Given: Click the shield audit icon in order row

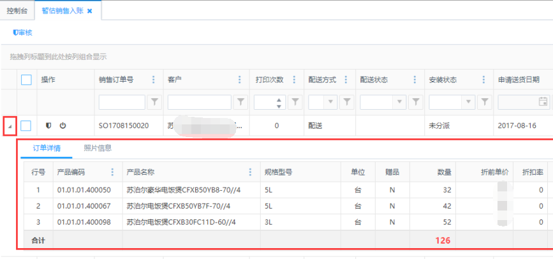Looking at the screenshot, I should click(x=48, y=126).
